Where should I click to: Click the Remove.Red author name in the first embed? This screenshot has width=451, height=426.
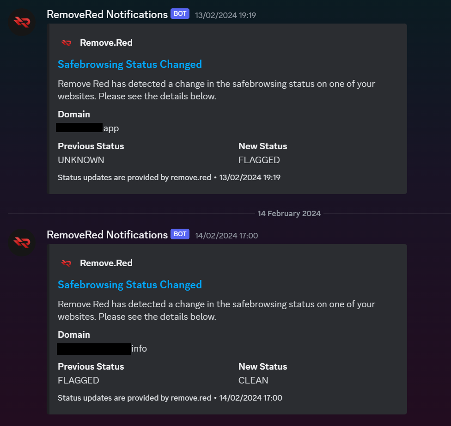pyautogui.click(x=106, y=43)
